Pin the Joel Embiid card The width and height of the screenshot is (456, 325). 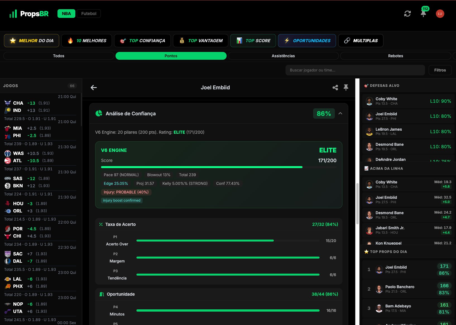tap(346, 88)
